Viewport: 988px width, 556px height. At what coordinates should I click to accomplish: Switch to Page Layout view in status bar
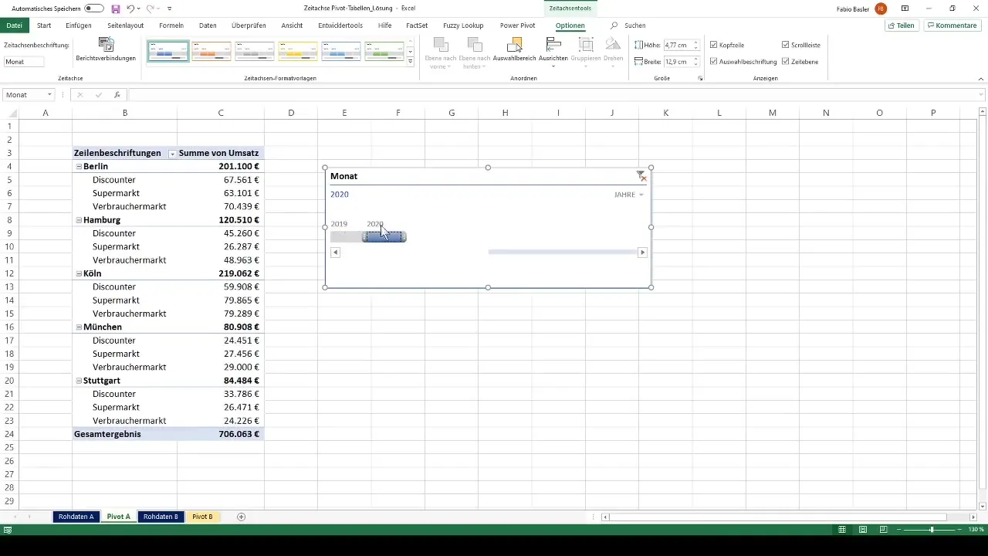(863, 530)
